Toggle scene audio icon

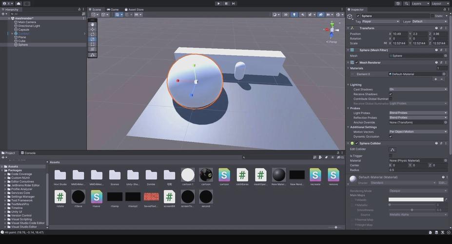(302, 15)
